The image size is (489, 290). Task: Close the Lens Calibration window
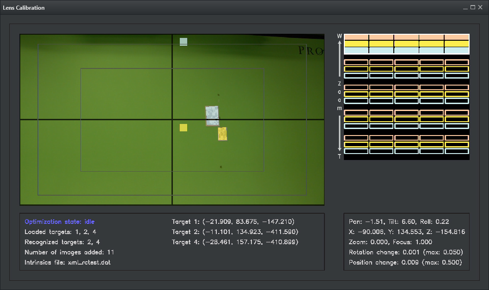click(x=481, y=7)
